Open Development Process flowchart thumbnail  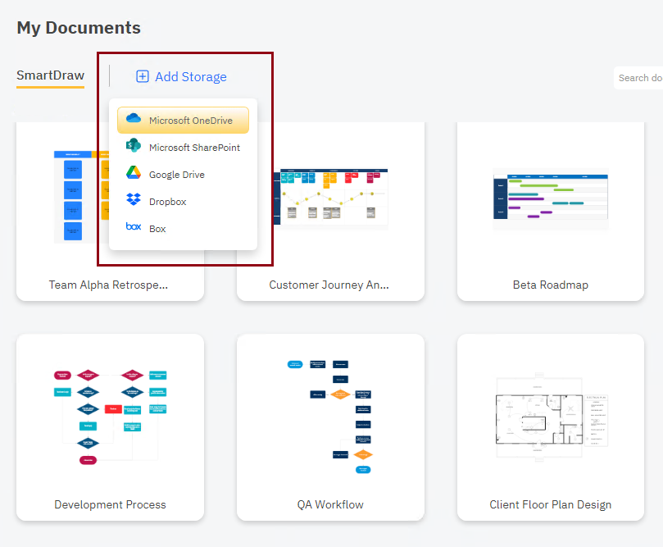[110, 417]
